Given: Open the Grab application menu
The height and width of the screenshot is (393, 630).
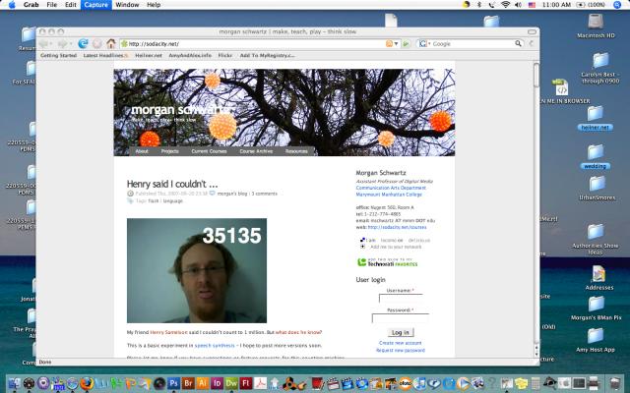Looking at the screenshot, I should point(31,5).
